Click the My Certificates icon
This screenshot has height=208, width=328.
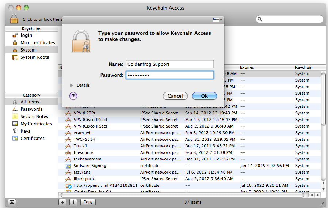pyautogui.click(x=15, y=124)
